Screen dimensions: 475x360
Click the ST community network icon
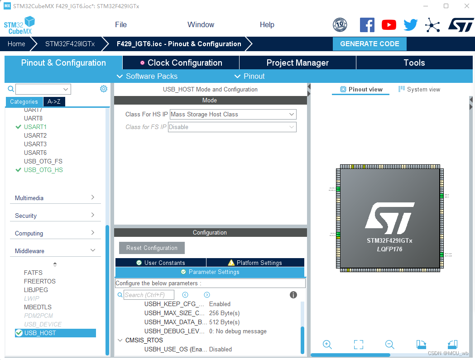(x=432, y=25)
